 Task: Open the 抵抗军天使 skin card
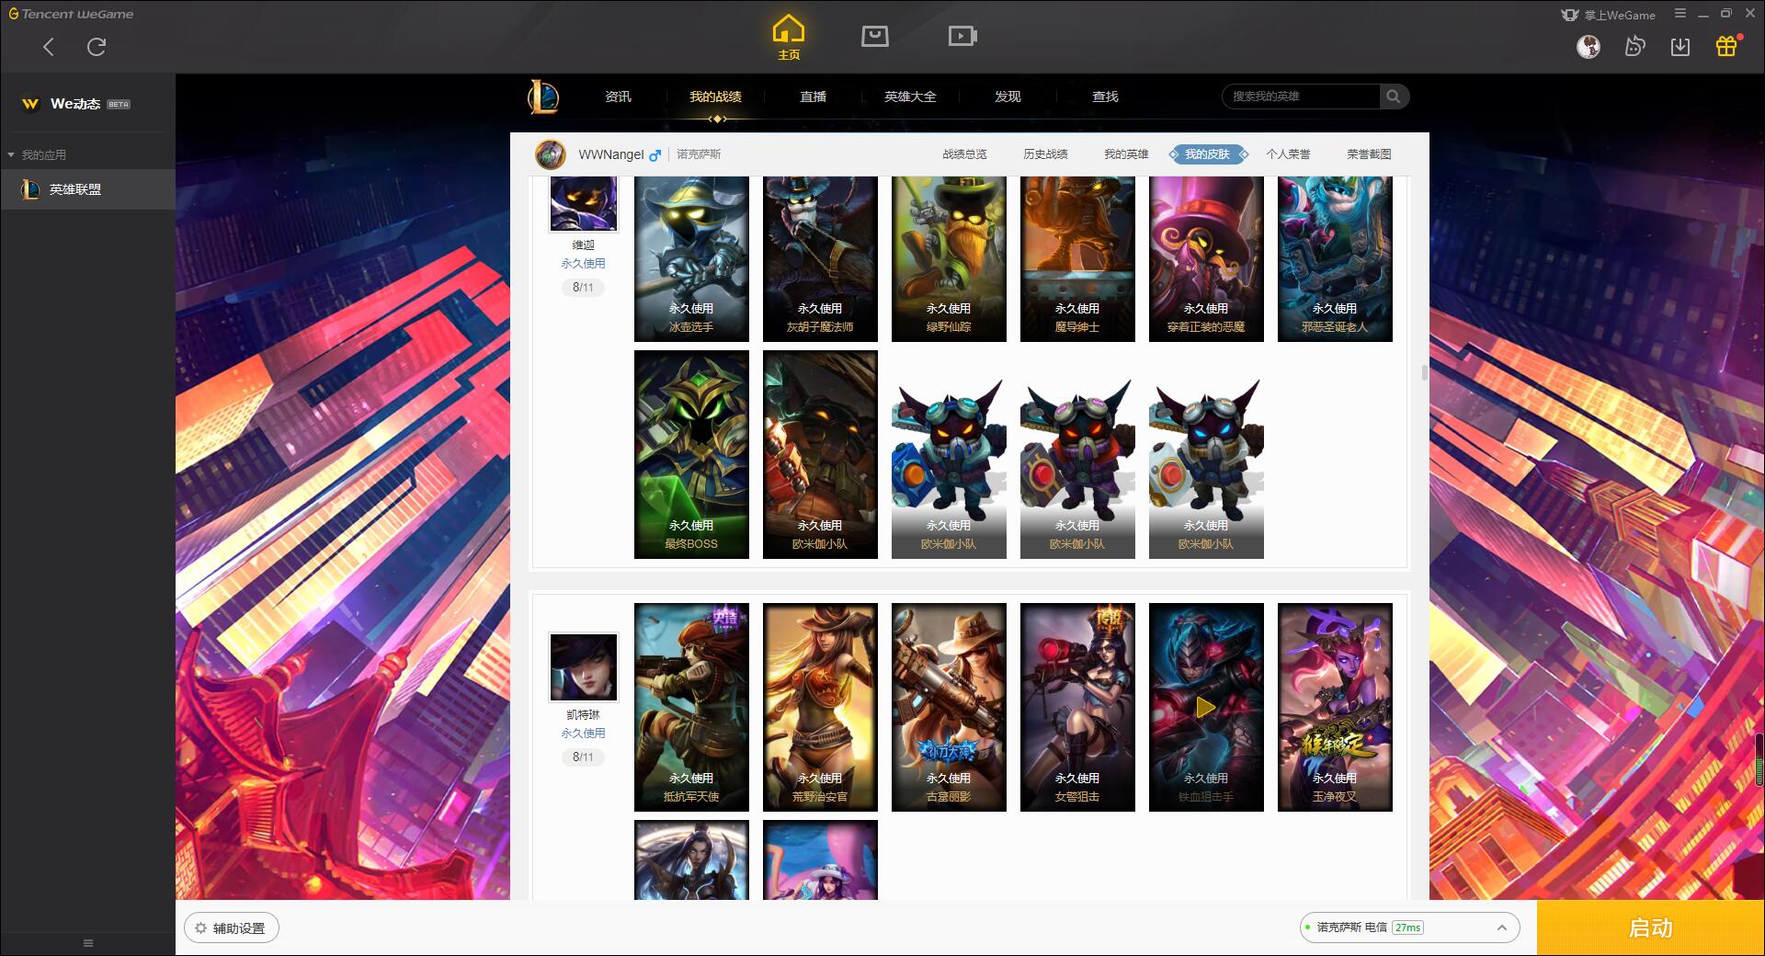(691, 707)
